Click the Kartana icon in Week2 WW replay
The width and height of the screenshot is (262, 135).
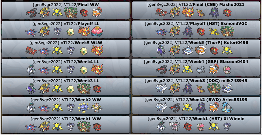(97, 108)
